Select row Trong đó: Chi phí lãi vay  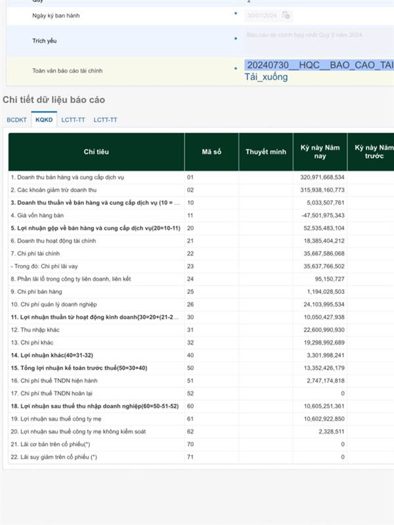[201, 266]
